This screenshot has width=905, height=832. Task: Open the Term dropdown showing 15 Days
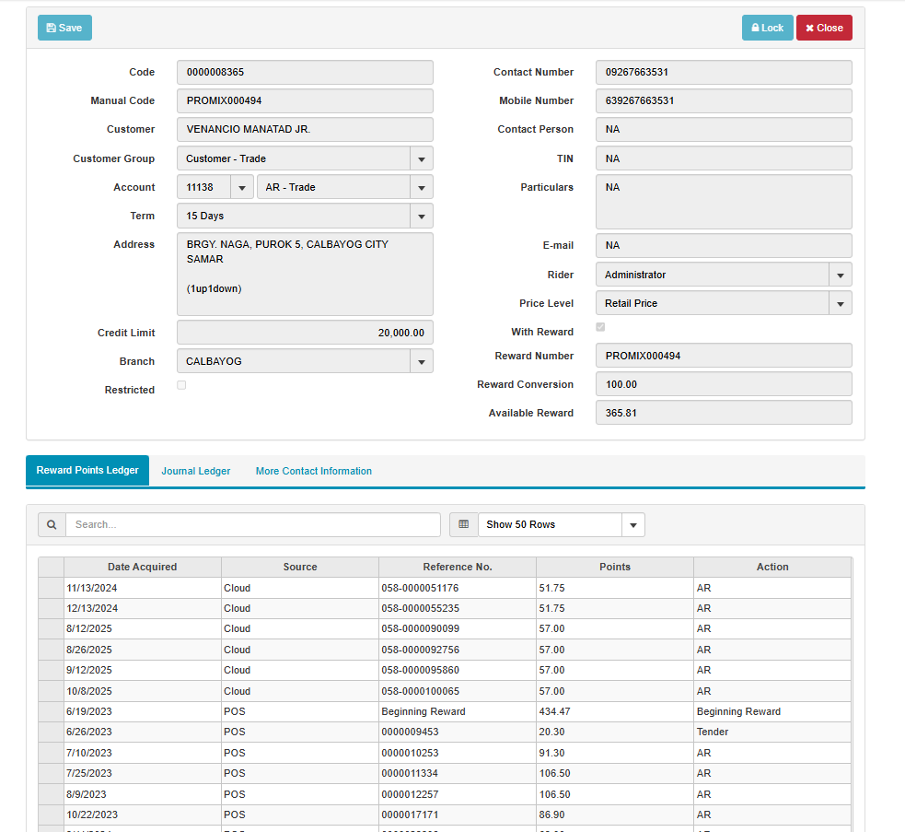(421, 216)
